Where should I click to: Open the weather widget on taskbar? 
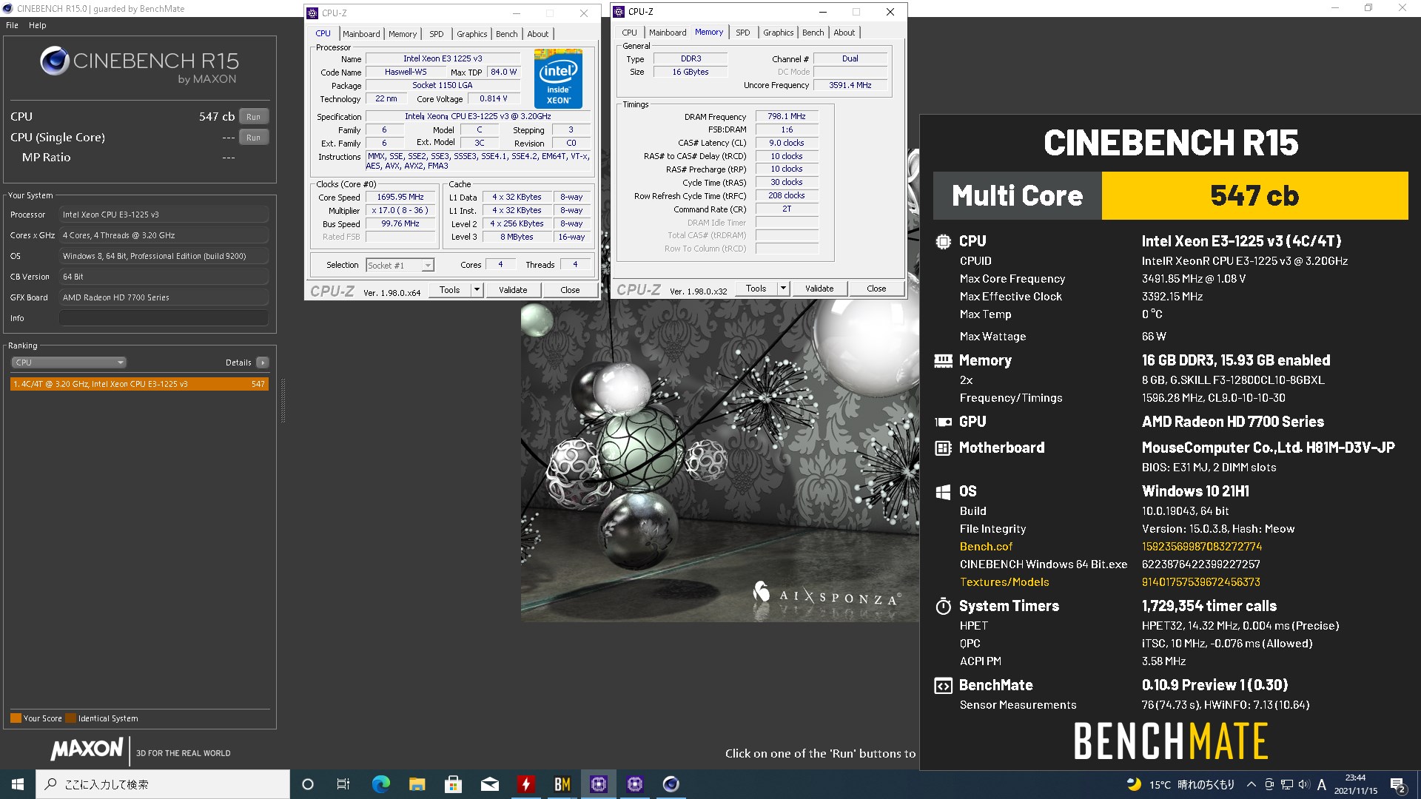1180,784
